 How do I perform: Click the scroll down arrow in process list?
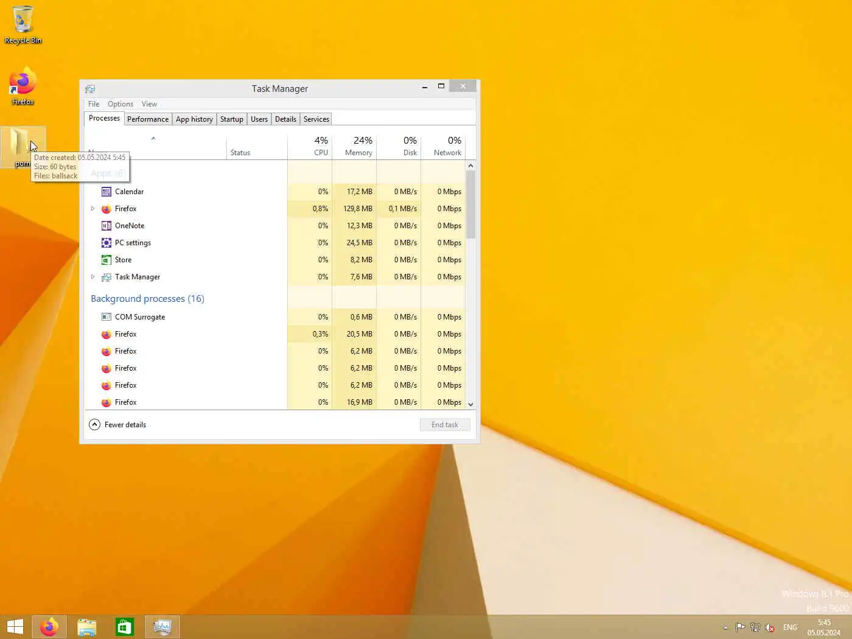pyautogui.click(x=470, y=405)
